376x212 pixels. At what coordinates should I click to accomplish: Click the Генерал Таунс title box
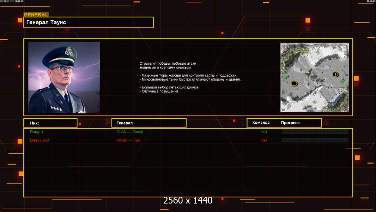point(88,22)
